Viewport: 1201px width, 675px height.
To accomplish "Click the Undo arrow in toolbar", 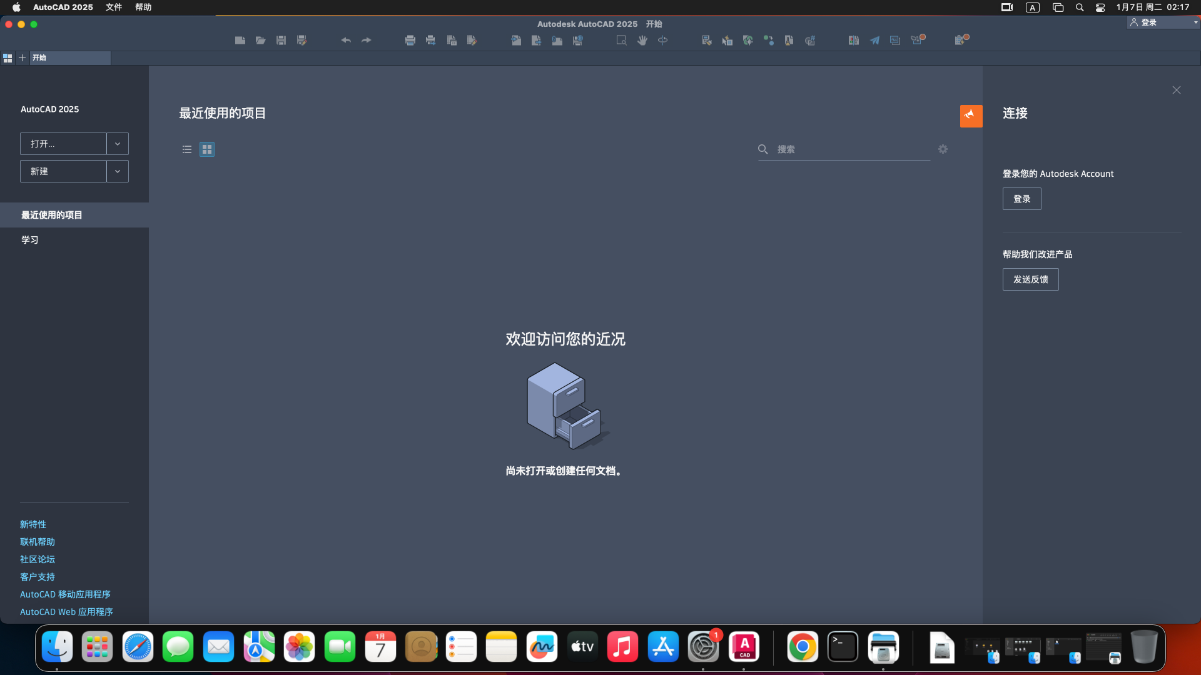I will point(346,40).
